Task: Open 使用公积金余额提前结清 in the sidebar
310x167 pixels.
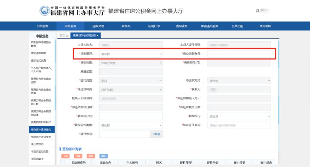Action: point(42,113)
